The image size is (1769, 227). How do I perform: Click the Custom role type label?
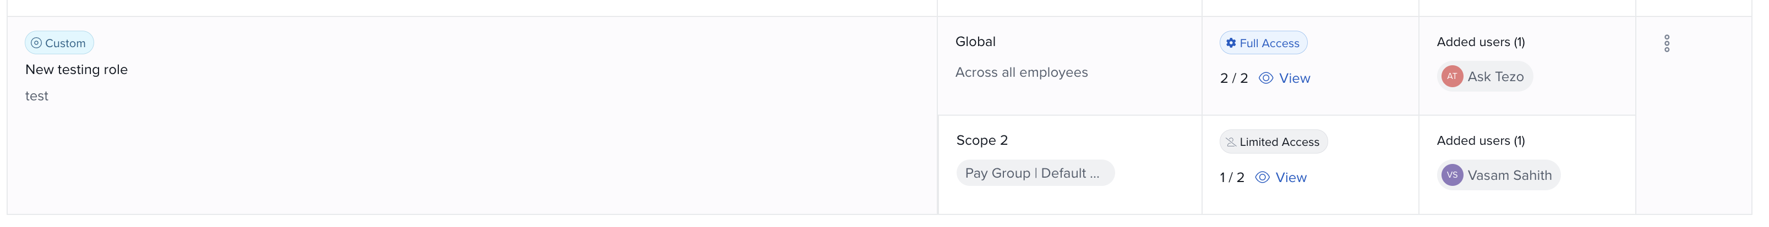coord(65,44)
